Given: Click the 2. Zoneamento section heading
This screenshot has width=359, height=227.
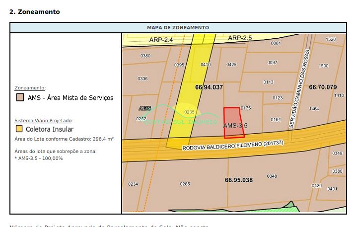Looking at the screenshot, I should 35,11.
